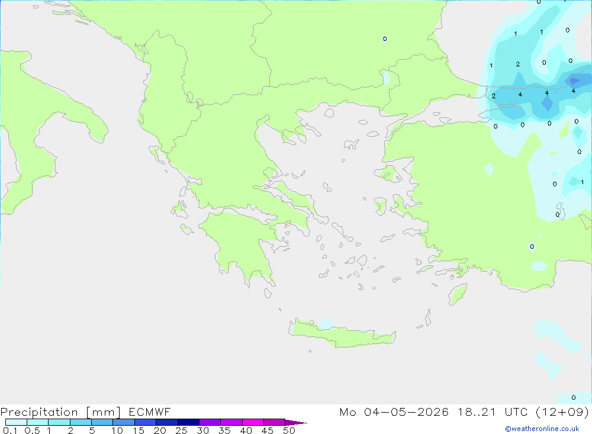Select the 5–10 mm legend color swatch
This screenshot has height=434, width=592.
[102, 422]
